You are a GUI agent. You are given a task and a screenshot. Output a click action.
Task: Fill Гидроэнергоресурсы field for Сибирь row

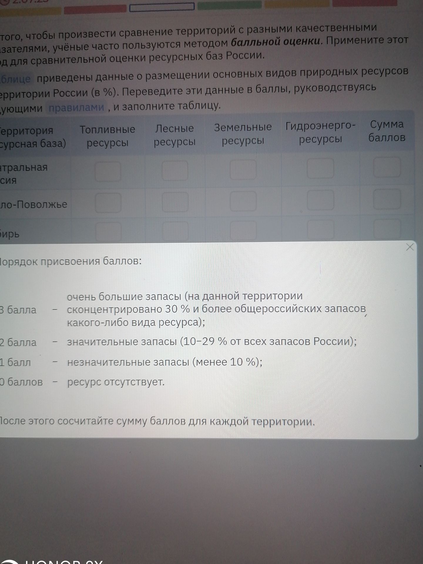pos(321,230)
